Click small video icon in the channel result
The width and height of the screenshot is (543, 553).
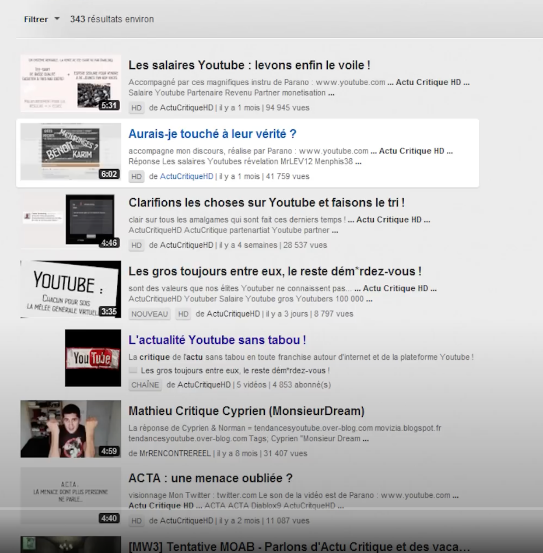point(133,370)
